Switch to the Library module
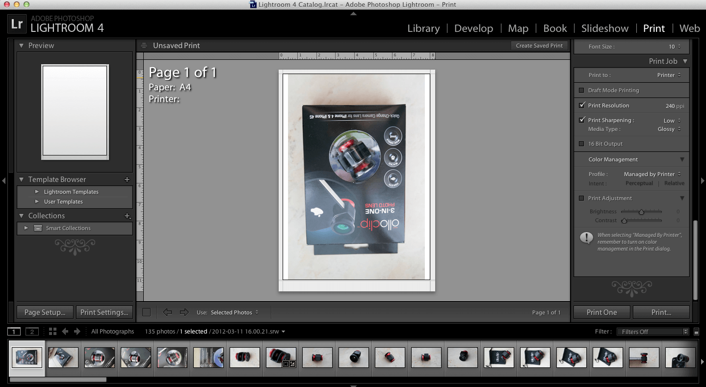 [x=423, y=28]
